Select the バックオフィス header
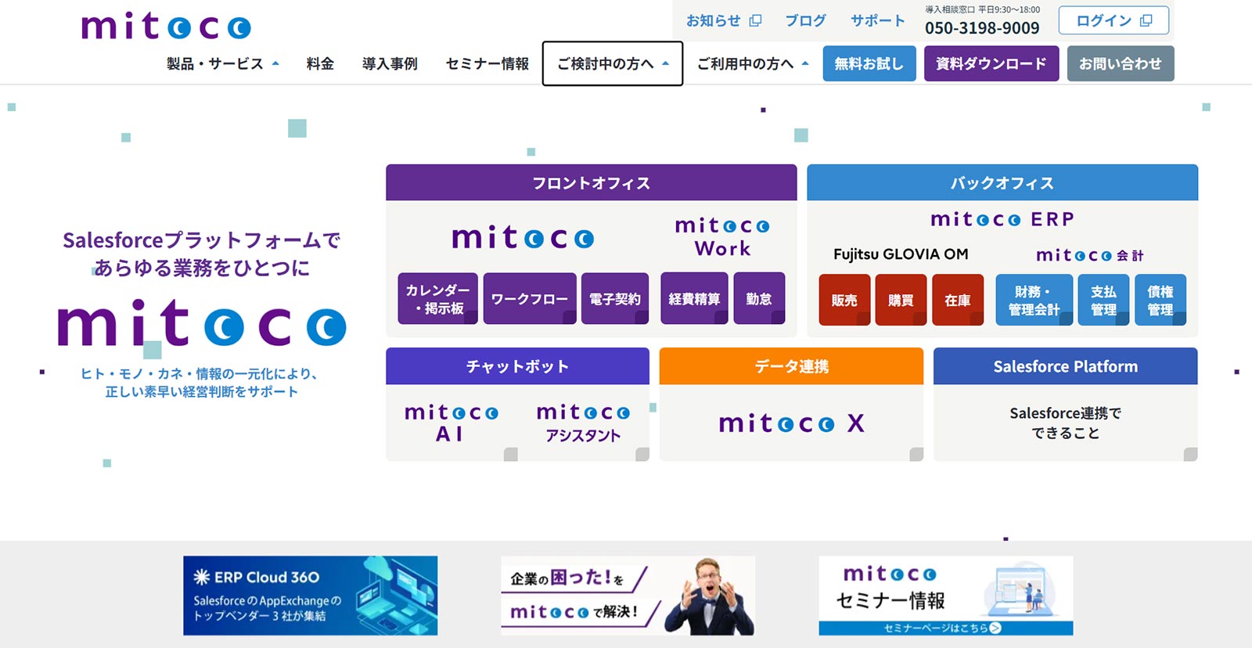1252x648 pixels. coord(1002,182)
